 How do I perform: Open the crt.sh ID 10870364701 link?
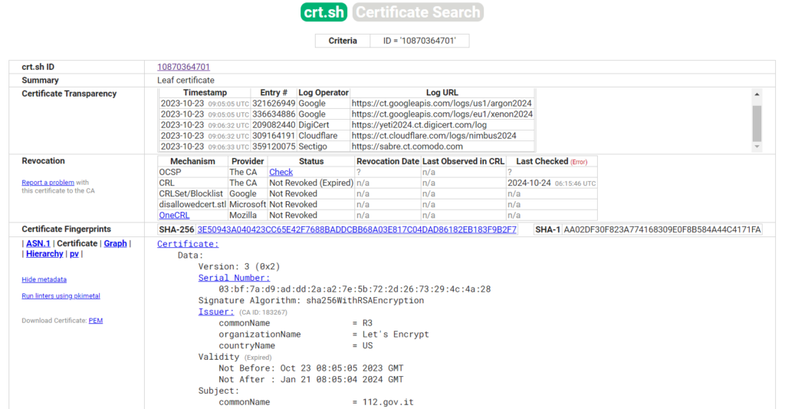click(183, 68)
